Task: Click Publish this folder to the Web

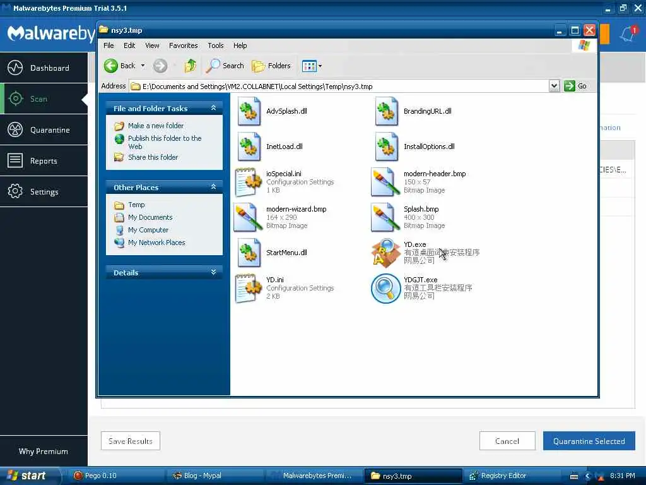Action: click(x=165, y=142)
